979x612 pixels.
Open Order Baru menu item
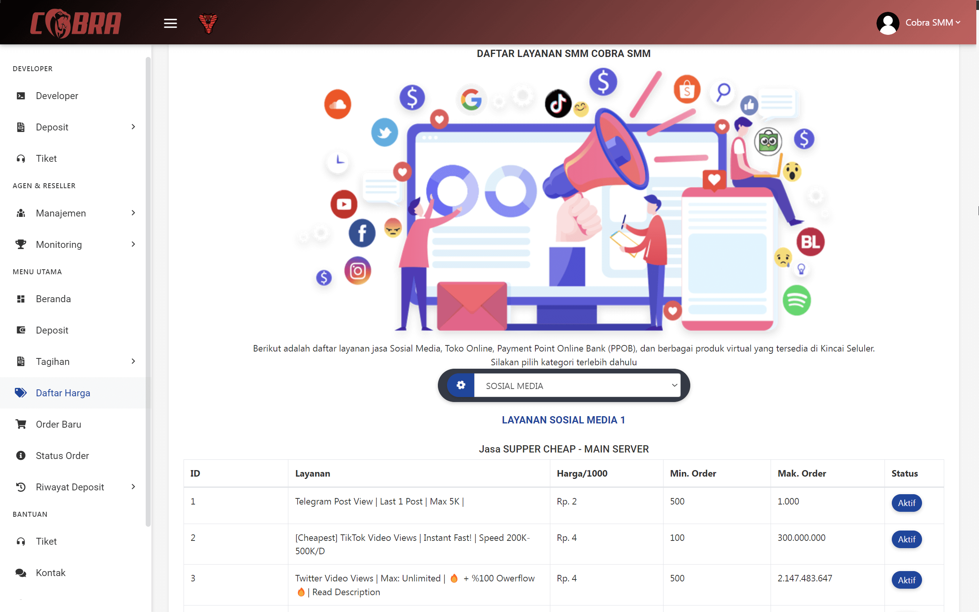coord(59,424)
